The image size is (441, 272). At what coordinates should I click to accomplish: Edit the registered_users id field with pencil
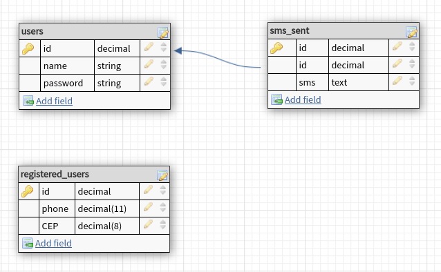(x=148, y=190)
